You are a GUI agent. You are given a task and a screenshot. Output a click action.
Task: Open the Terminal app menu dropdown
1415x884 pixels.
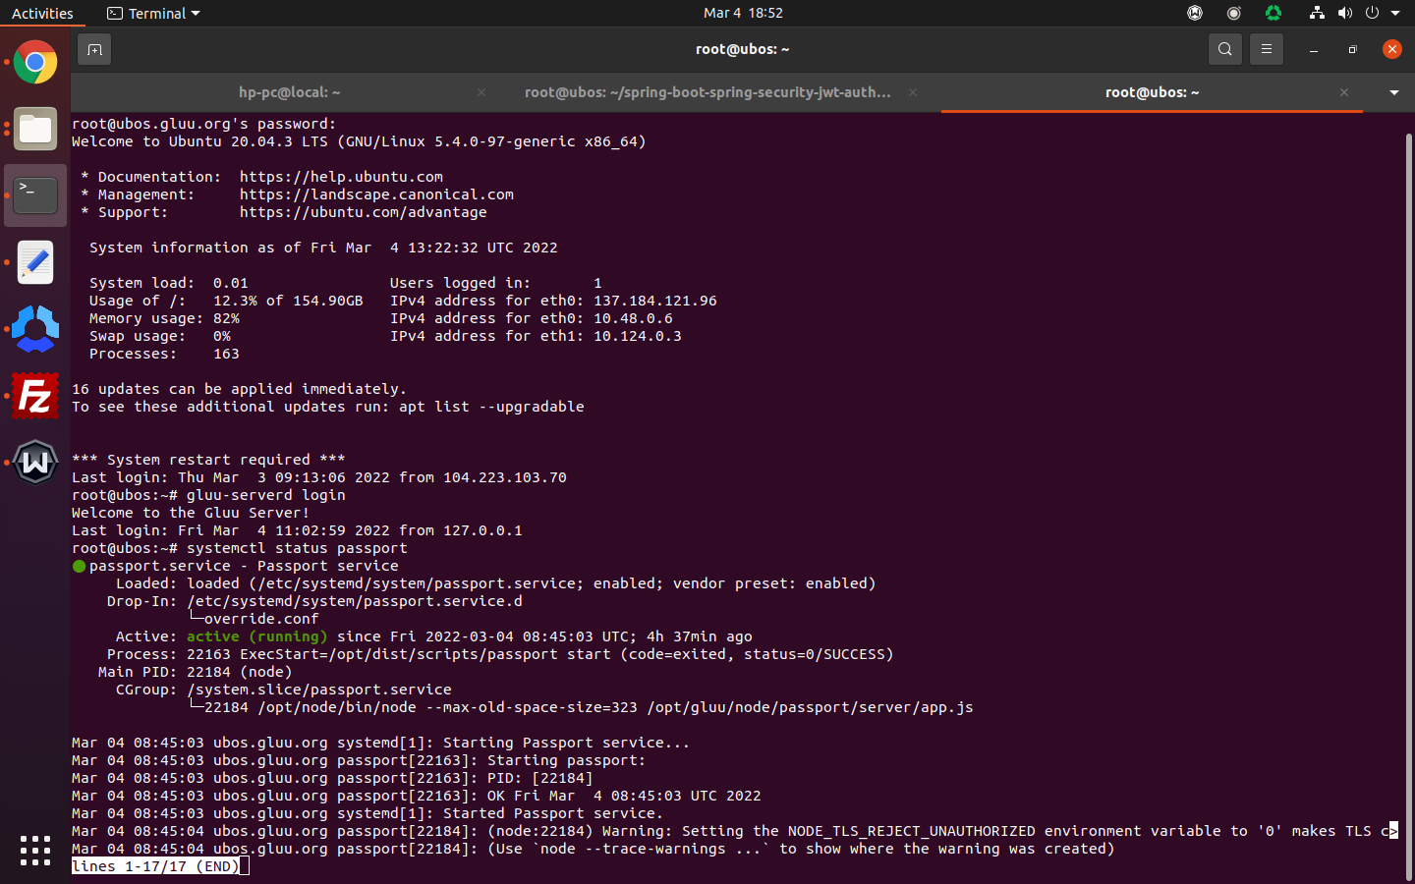pos(153,13)
